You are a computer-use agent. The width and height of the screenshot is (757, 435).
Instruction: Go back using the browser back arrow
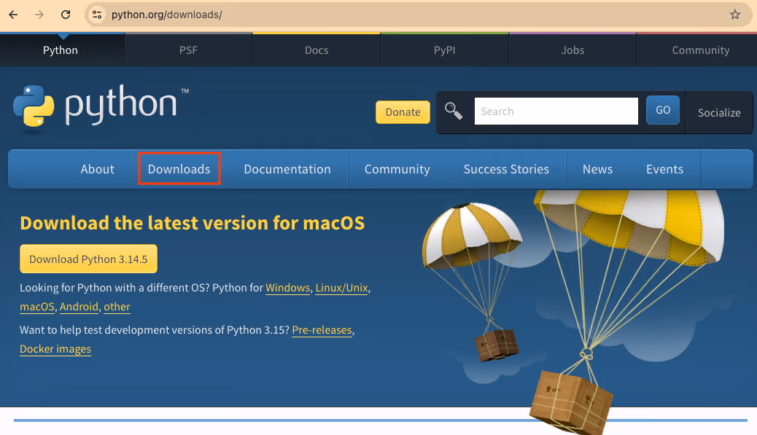(14, 15)
